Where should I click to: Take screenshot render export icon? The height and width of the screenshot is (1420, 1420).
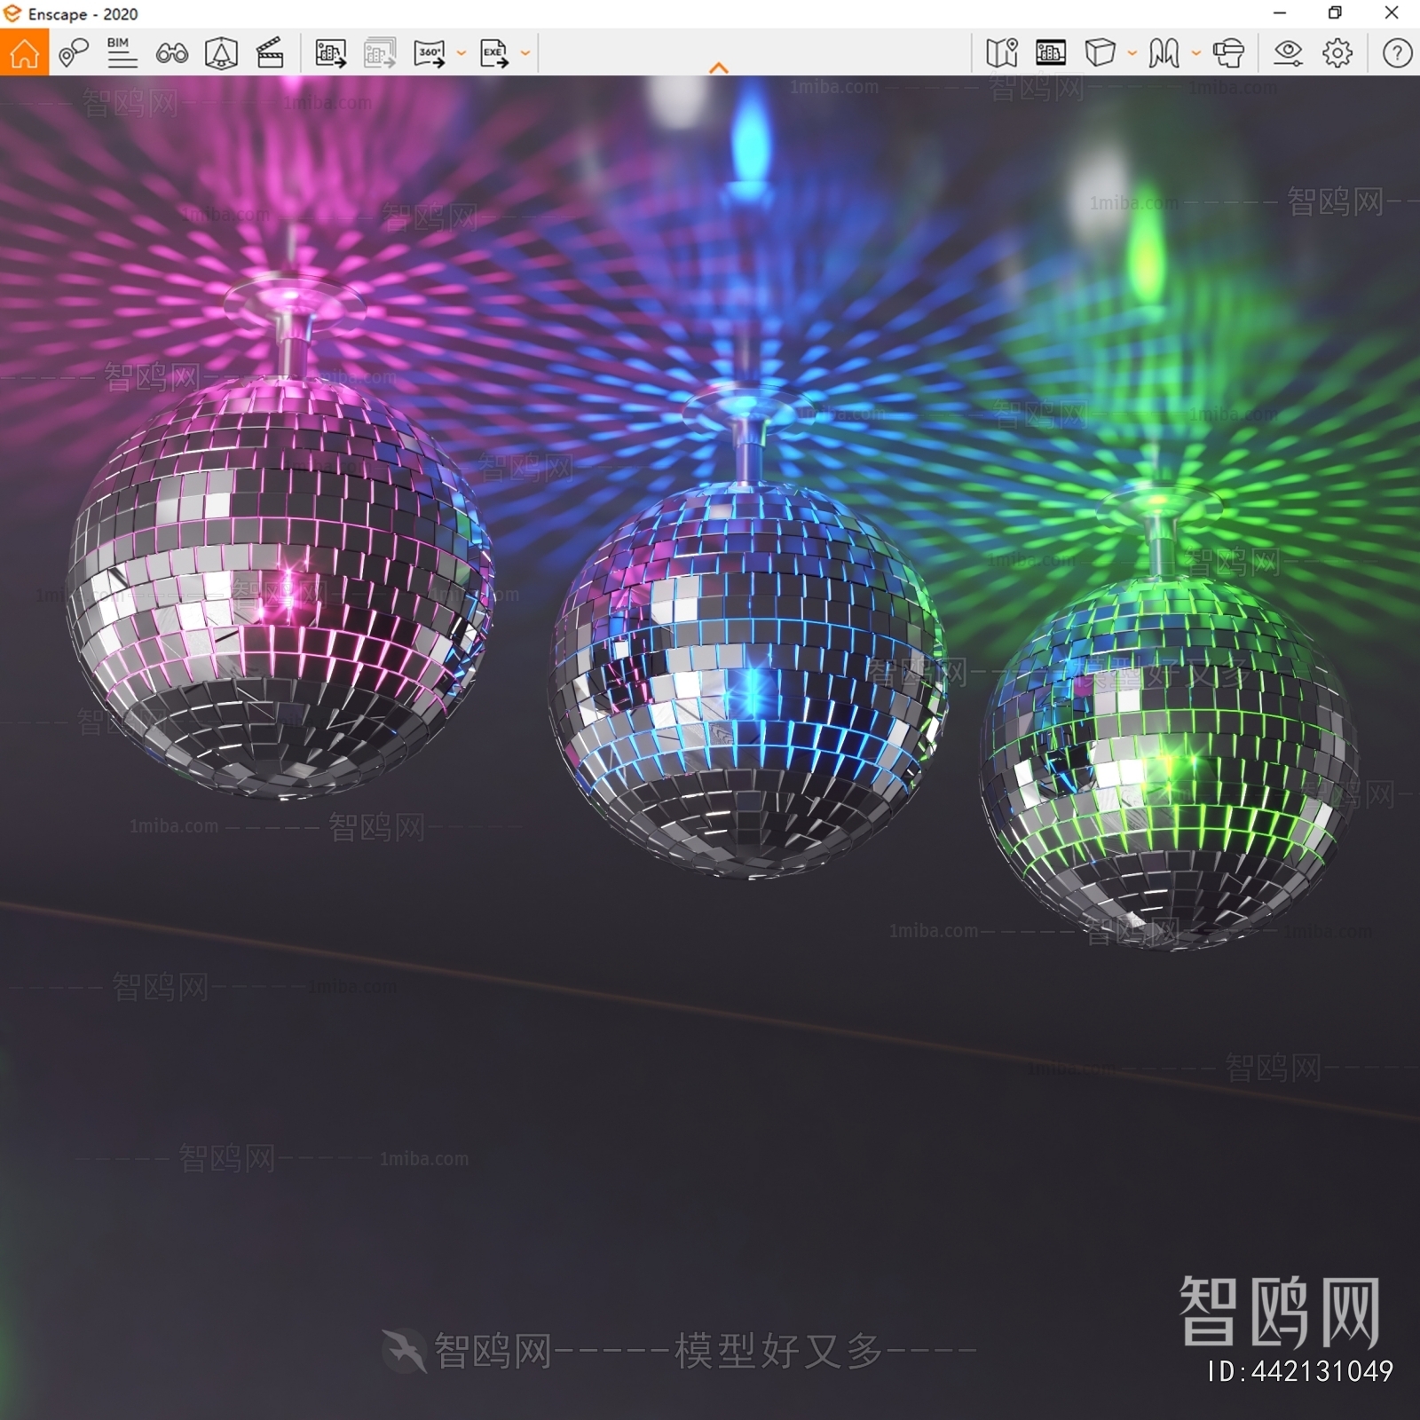pos(331,53)
